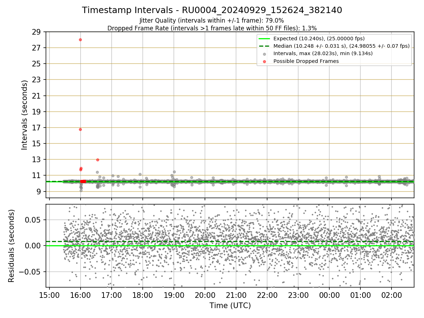Click the "29" tick on the intervals axis
Screen dimensions: 424x318
point(37,32)
